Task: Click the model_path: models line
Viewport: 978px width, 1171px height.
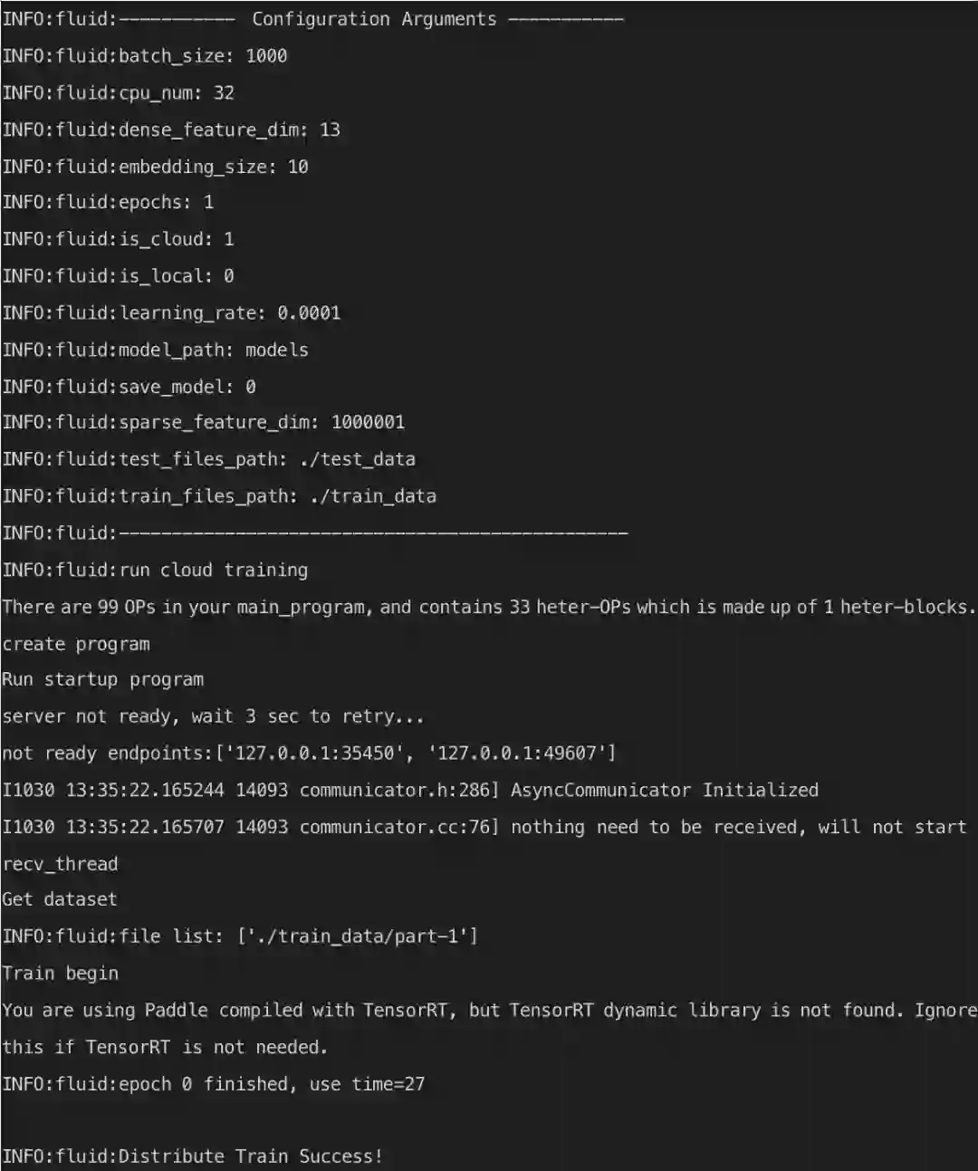Action: click(x=155, y=350)
